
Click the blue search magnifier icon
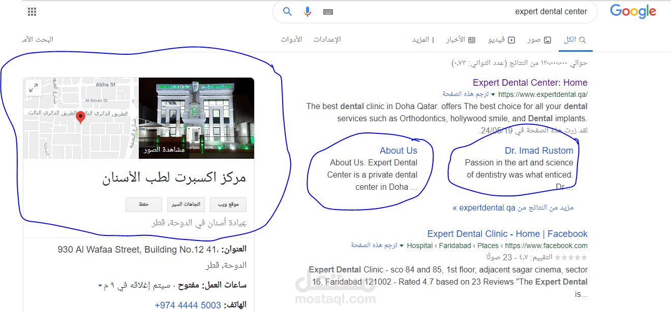click(x=288, y=12)
